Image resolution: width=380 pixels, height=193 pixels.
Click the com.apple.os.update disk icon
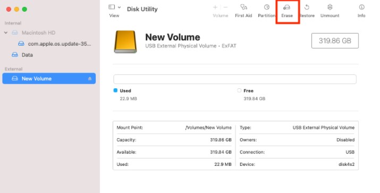pos(21,44)
